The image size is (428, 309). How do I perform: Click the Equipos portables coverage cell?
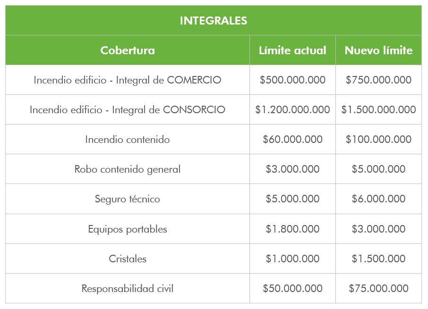click(128, 229)
